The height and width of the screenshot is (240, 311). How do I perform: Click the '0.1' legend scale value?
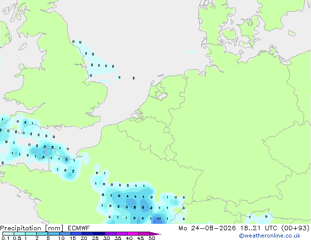[x=5, y=238]
